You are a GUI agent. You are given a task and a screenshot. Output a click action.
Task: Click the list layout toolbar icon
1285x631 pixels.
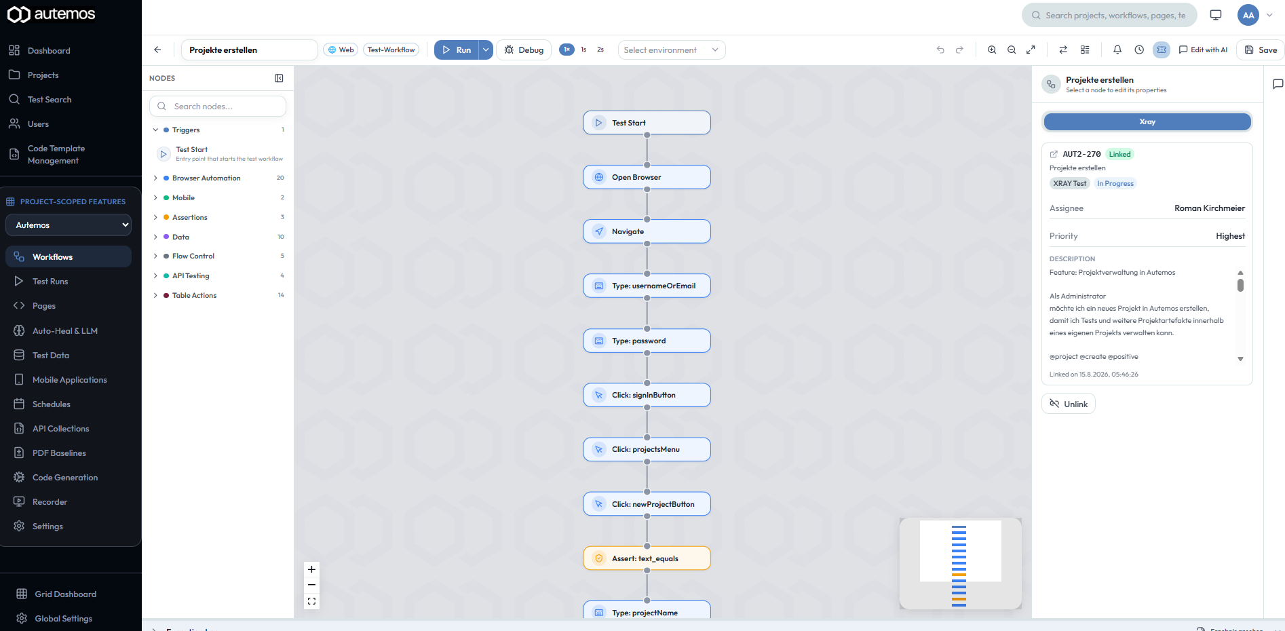pos(1085,50)
